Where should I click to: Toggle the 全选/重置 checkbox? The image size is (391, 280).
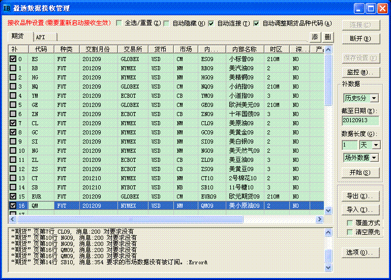(119, 23)
